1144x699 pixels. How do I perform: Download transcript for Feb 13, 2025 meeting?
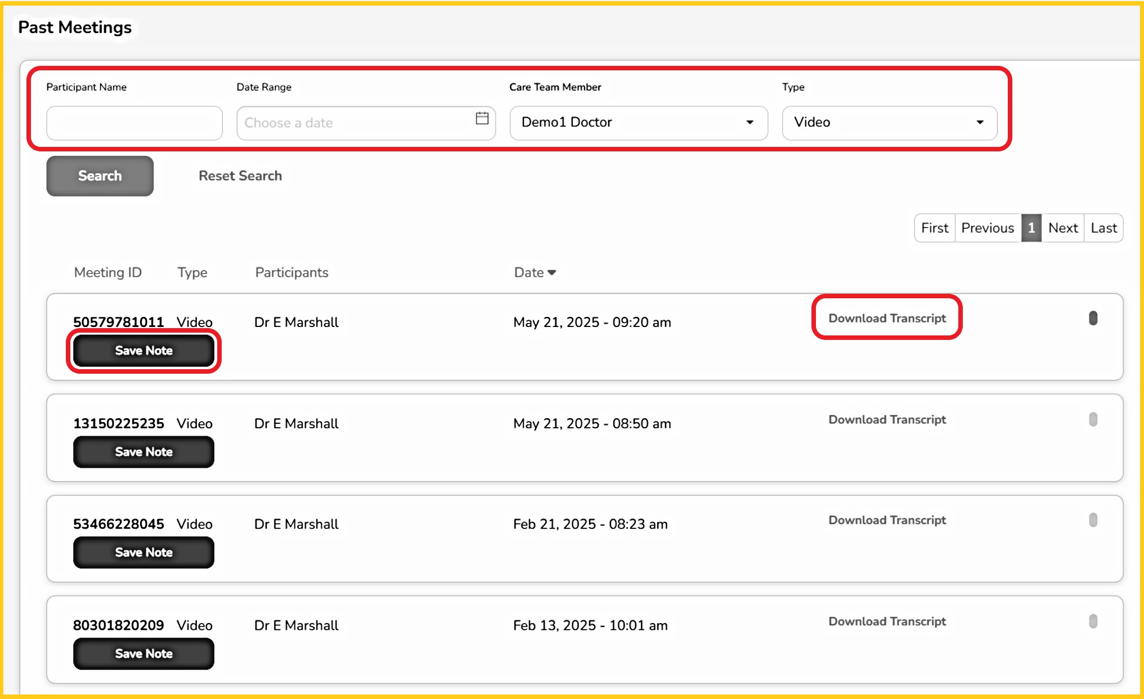coord(887,621)
